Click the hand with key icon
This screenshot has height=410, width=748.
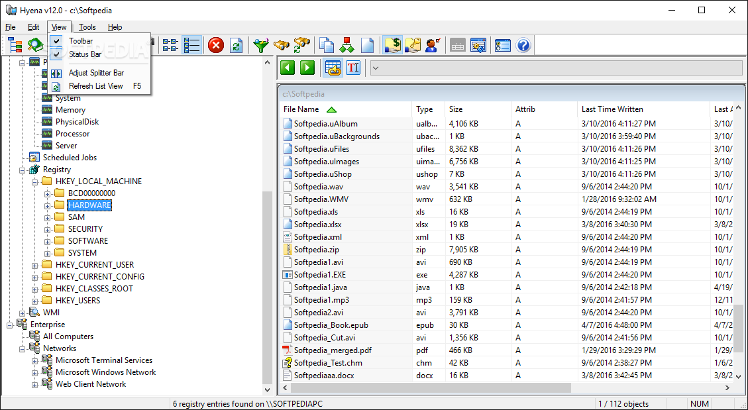[x=412, y=45]
